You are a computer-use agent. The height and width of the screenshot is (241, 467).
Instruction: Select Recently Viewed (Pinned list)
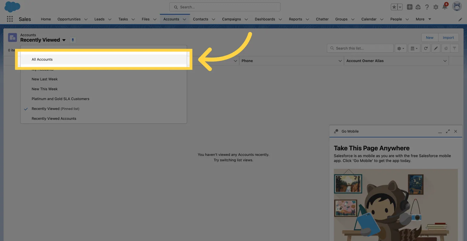click(103, 109)
